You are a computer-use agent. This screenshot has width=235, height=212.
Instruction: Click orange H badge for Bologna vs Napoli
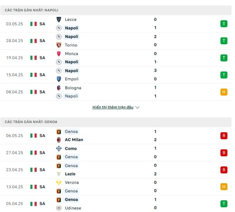coord(224,92)
